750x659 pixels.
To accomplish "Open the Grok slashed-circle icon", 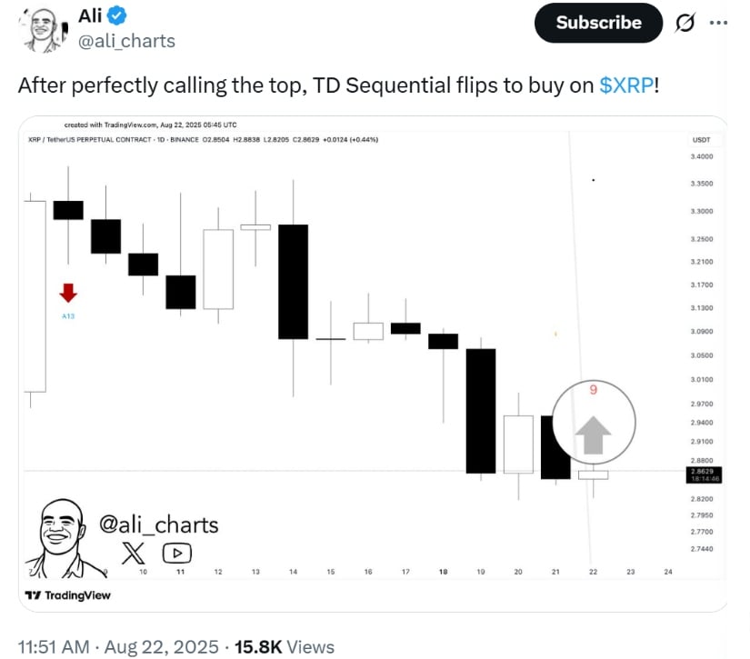I will click(685, 23).
